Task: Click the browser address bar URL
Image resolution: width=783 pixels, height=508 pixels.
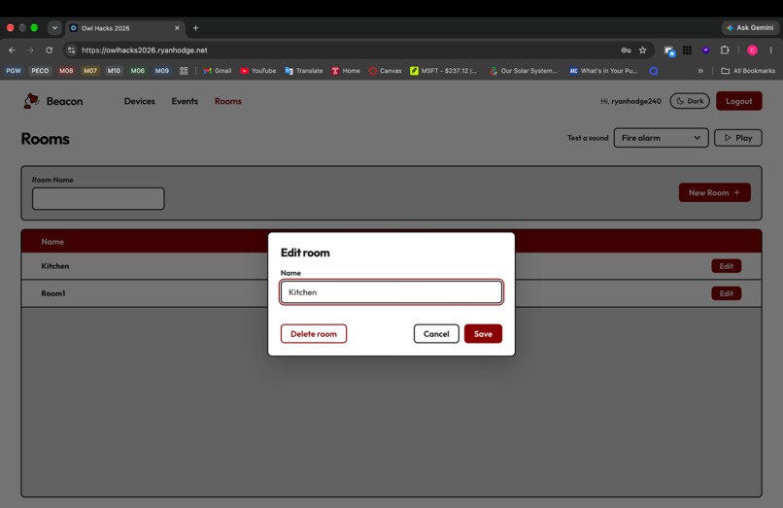Action: [x=145, y=50]
